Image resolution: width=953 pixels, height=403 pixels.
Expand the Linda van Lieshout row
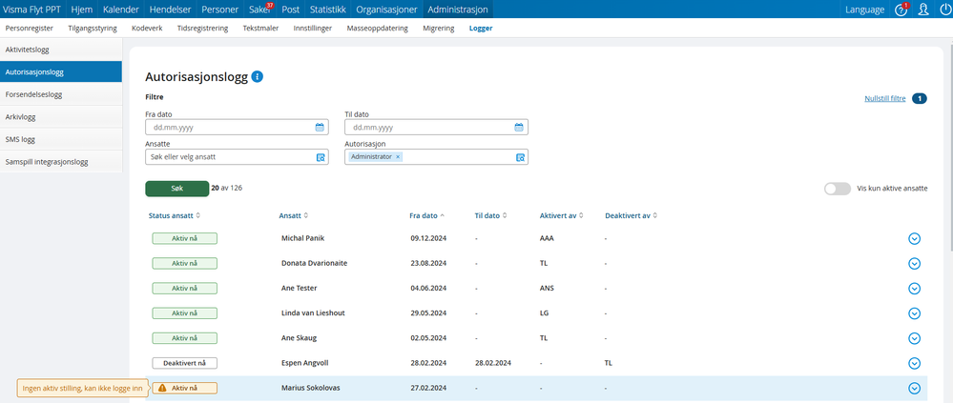pos(914,313)
